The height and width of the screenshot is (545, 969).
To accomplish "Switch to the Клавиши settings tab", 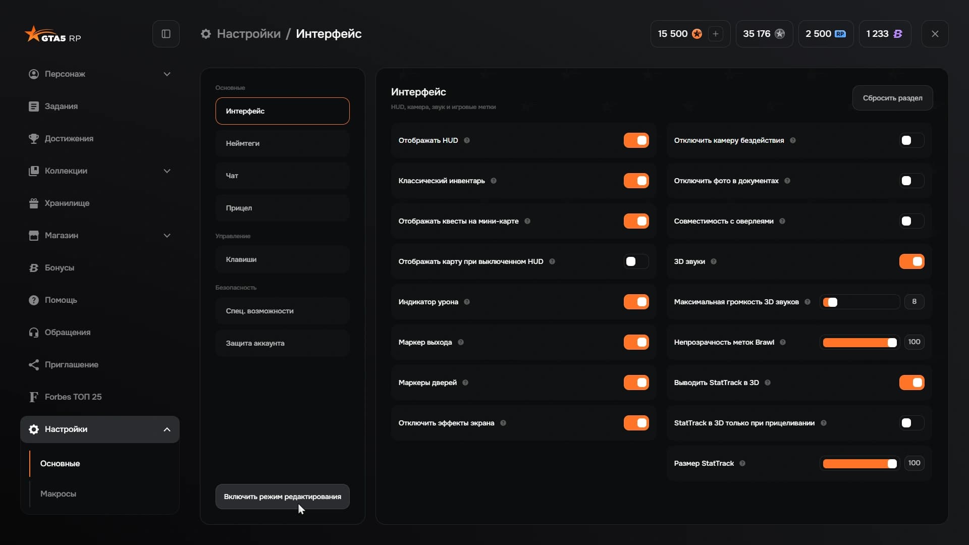I will pyautogui.click(x=282, y=259).
